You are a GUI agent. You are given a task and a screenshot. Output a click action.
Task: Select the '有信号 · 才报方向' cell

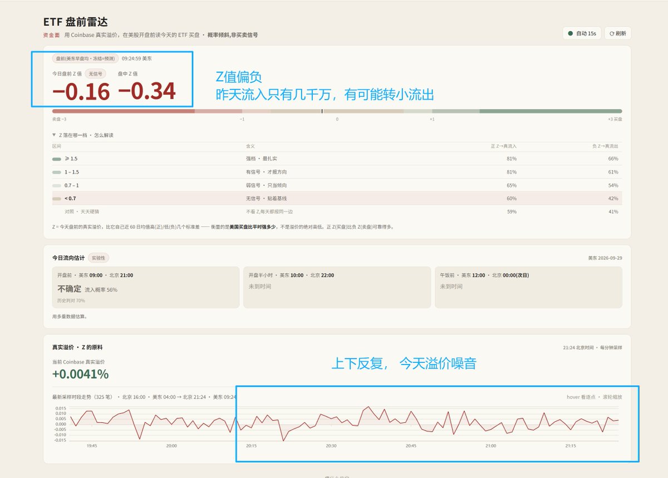pos(267,172)
